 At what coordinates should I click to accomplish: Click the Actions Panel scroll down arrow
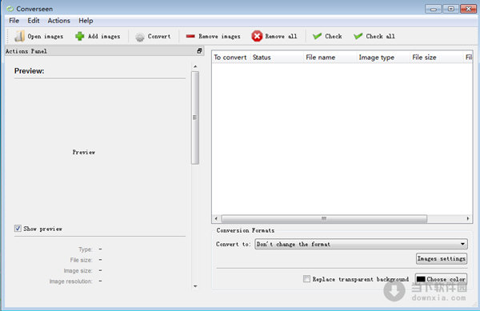(x=195, y=286)
